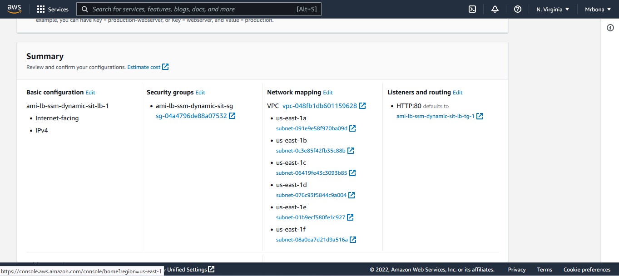Open the Services grid menu
The image size is (619, 276).
coord(40,9)
